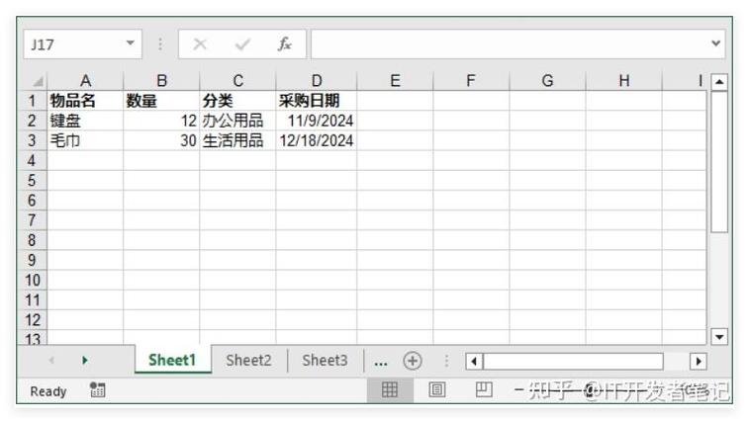Select row 7 header

32,220
